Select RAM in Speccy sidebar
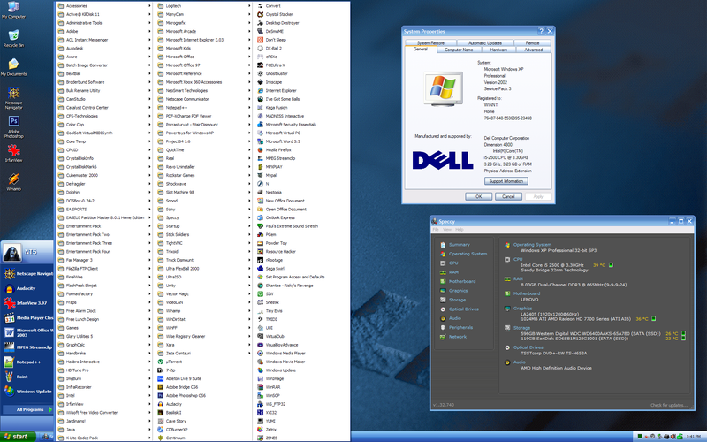The width and height of the screenshot is (707, 442). tap(453, 272)
